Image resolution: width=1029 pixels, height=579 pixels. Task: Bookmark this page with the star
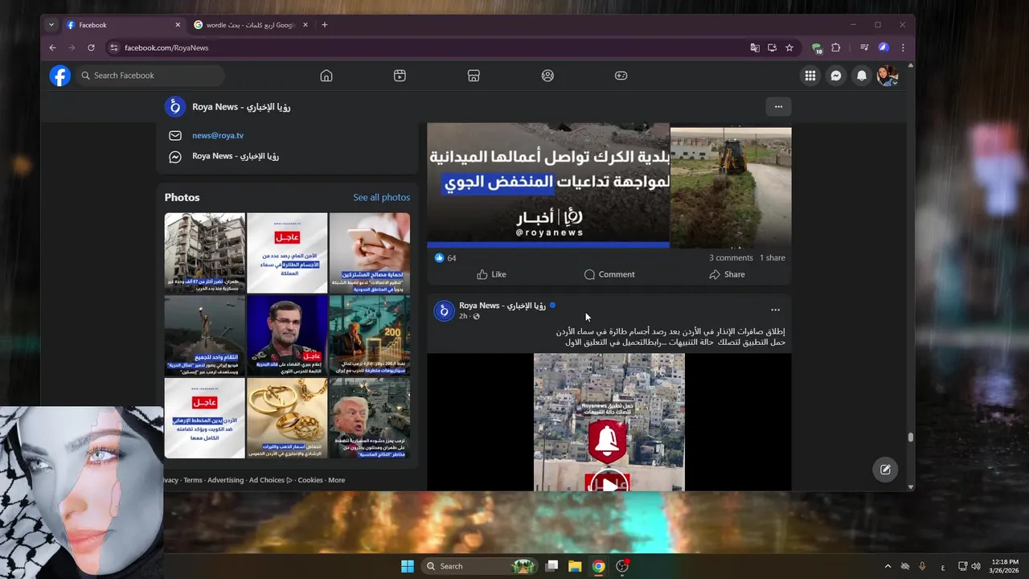pos(789,47)
